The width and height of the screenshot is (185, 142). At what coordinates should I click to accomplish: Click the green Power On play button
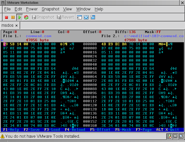20,17
